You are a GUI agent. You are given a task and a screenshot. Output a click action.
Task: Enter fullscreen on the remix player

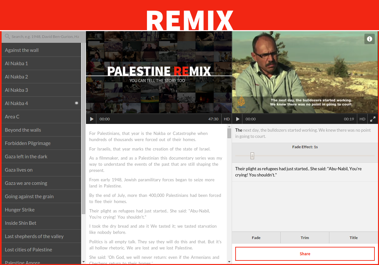tap(373, 119)
